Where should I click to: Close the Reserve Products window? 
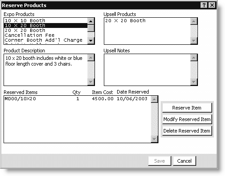(212, 5)
